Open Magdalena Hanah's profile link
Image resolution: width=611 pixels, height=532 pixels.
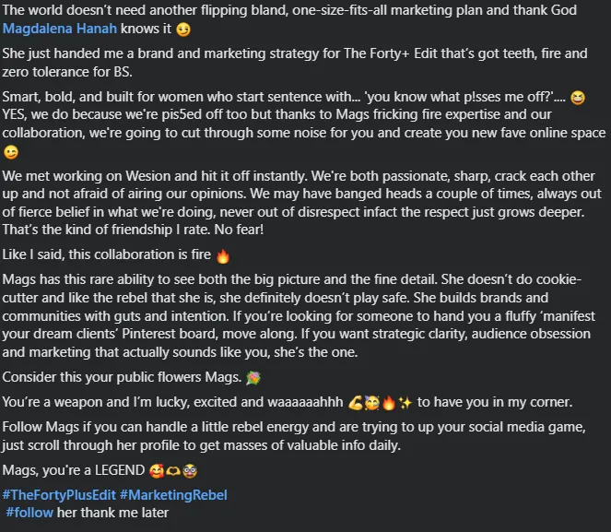coord(60,29)
